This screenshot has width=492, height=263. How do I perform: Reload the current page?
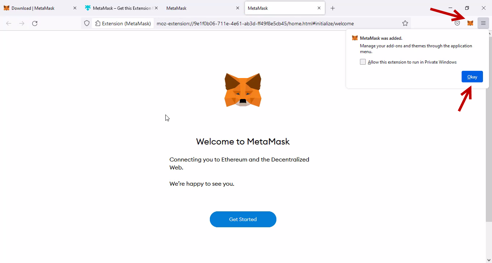[x=35, y=23]
